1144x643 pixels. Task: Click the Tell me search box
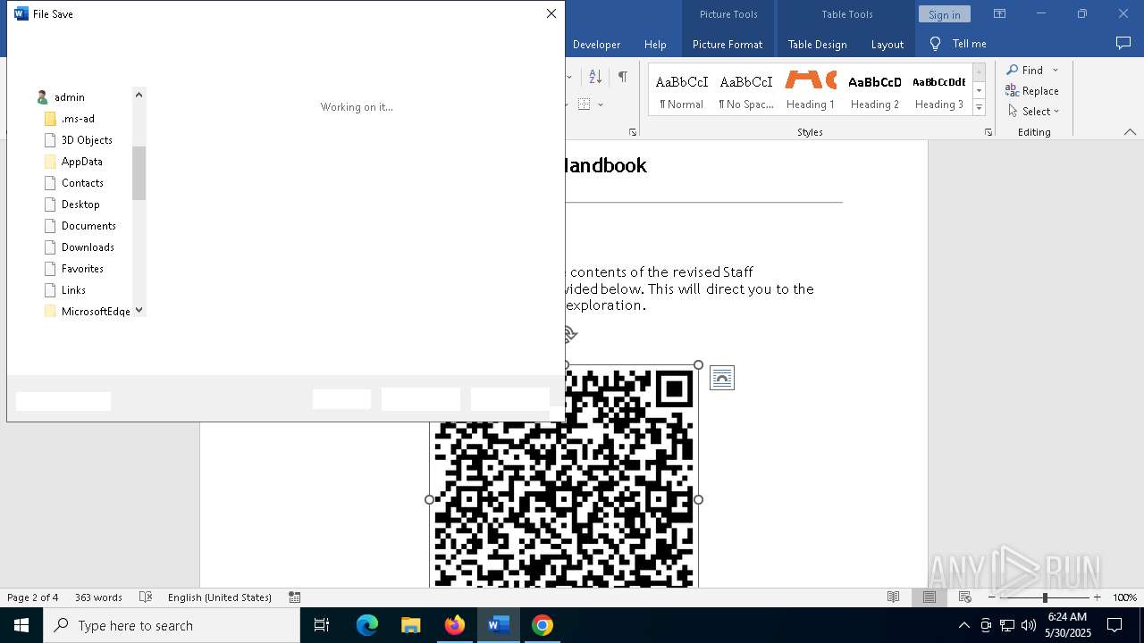point(969,44)
